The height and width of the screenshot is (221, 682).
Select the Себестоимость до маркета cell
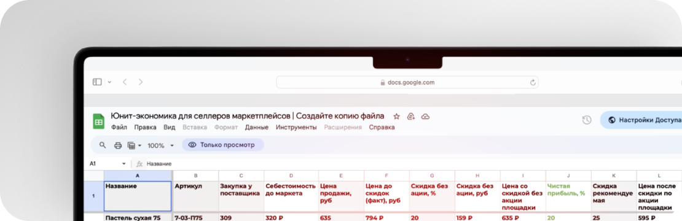[x=291, y=196]
